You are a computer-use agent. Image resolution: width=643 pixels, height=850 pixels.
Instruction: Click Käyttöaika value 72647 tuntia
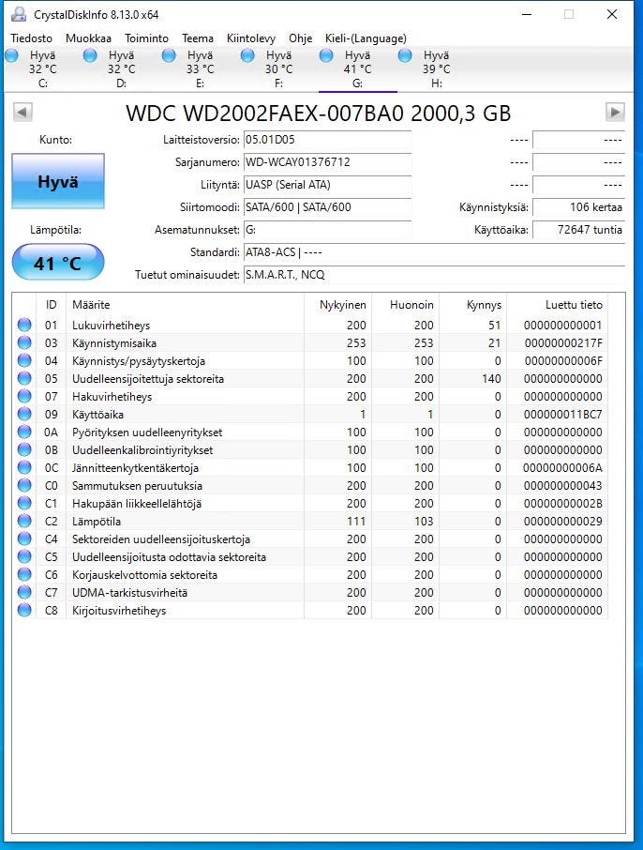pyautogui.click(x=578, y=230)
